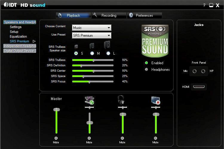Open the Equalization item in sidebar
Viewport: 224px width, 149px height.
tap(18, 36)
